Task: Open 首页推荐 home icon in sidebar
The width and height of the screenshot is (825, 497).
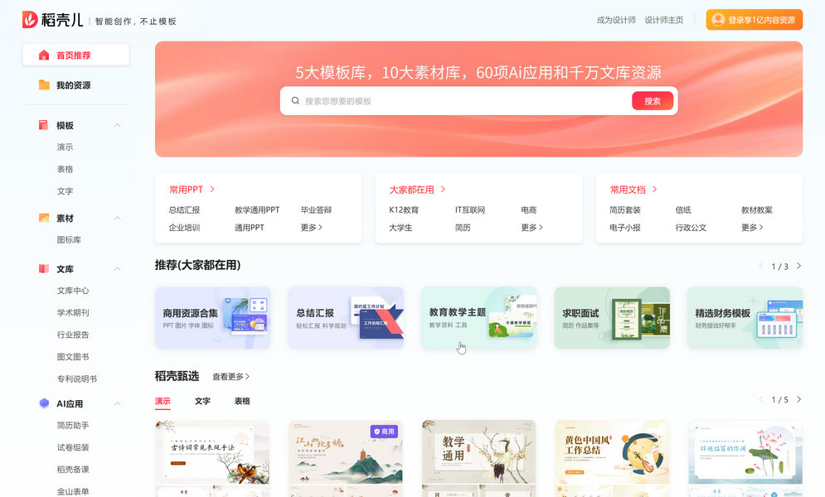Action: click(44, 55)
